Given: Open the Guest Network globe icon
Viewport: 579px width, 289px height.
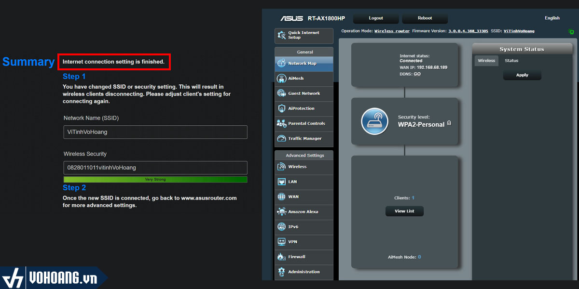Looking at the screenshot, I should click(281, 93).
